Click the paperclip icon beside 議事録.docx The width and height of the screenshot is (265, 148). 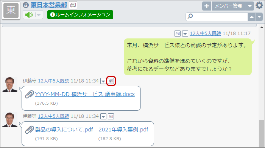click(30, 95)
